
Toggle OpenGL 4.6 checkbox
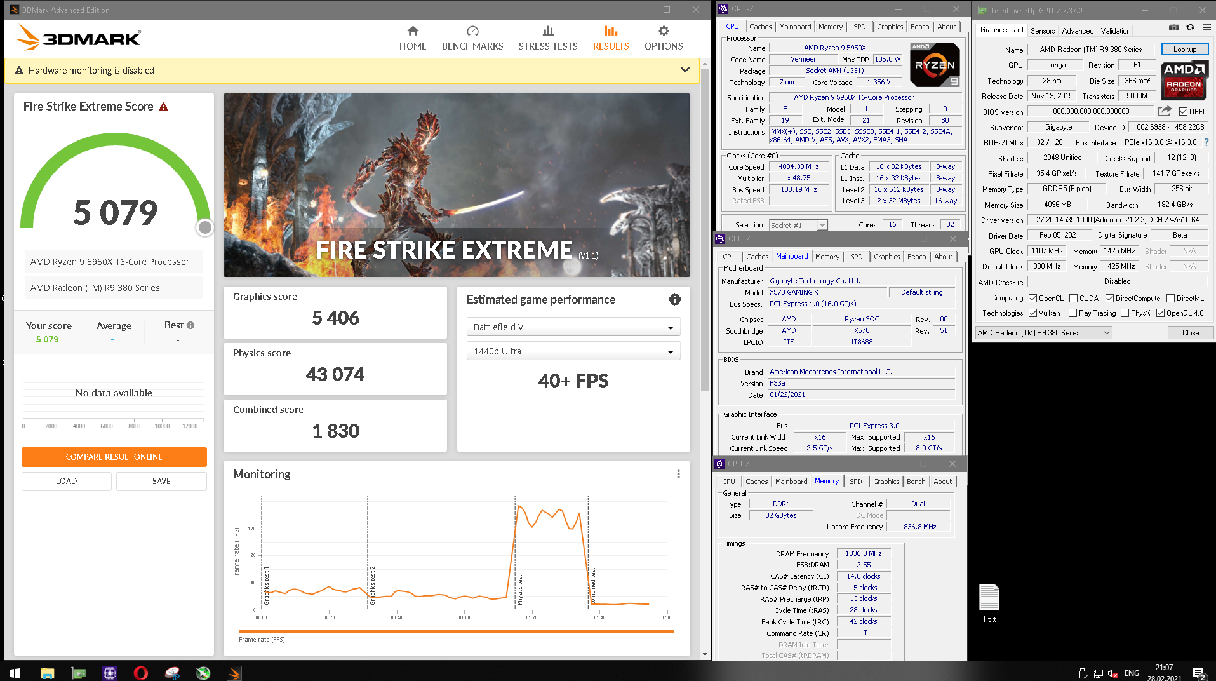coord(1161,313)
